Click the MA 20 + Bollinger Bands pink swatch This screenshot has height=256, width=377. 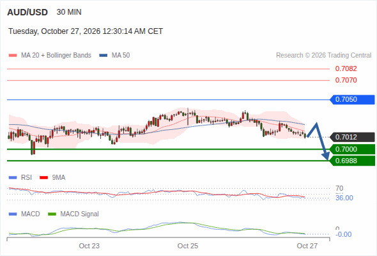tap(13, 56)
